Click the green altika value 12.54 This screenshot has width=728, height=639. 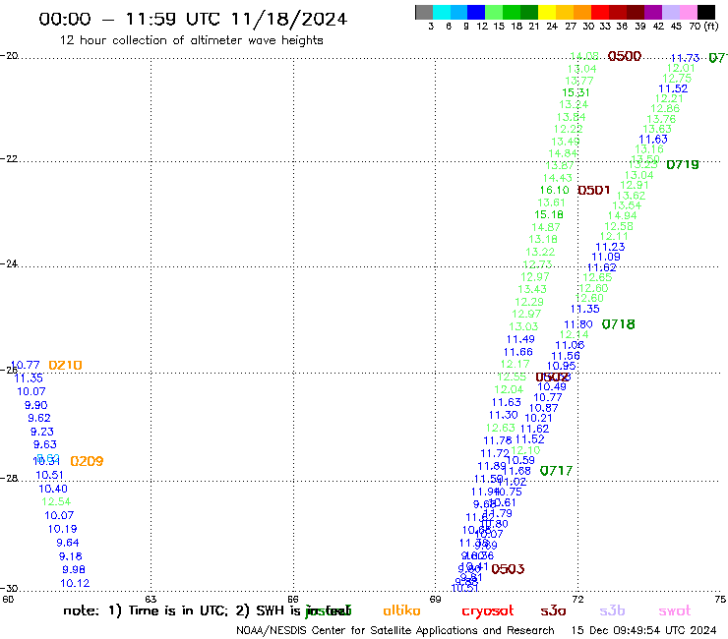pyautogui.click(x=56, y=502)
